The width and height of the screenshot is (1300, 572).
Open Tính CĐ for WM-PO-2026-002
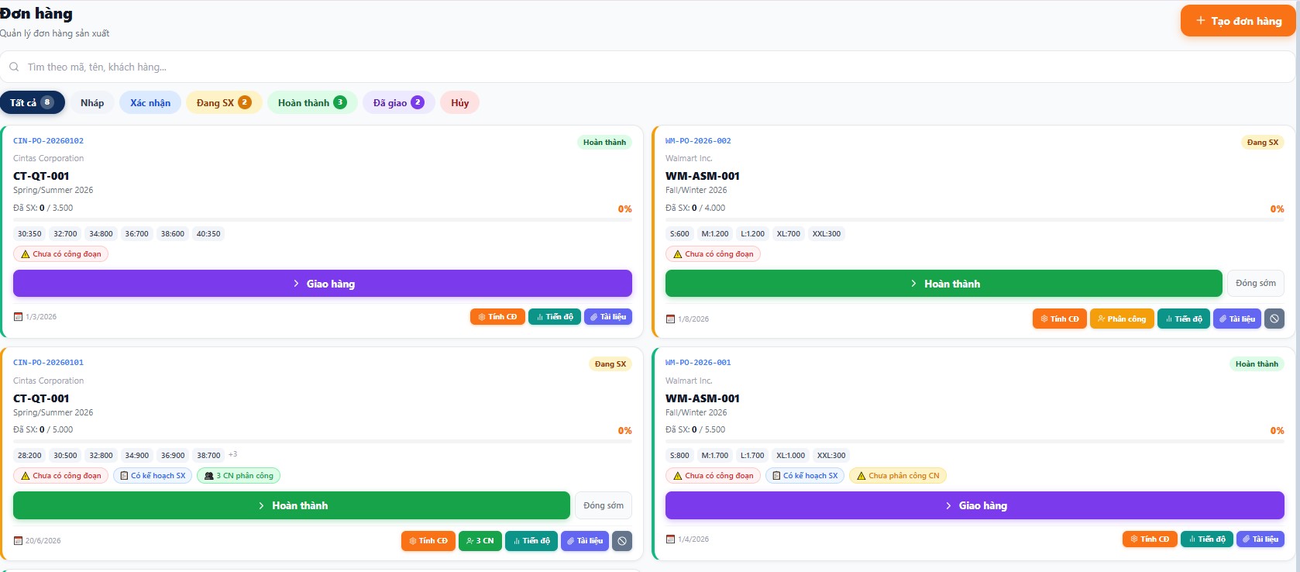[1060, 319]
